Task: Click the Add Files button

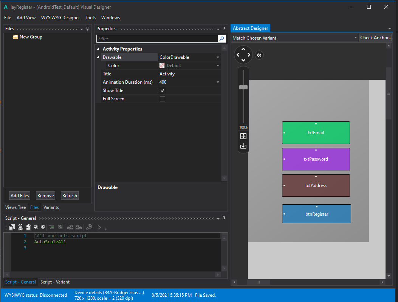Action: coord(20,195)
